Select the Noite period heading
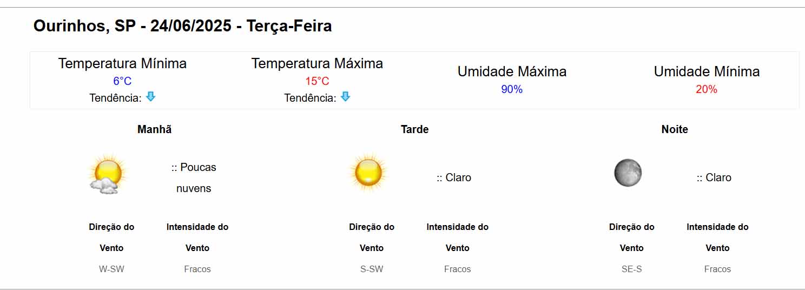The width and height of the screenshot is (805, 290). click(675, 129)
